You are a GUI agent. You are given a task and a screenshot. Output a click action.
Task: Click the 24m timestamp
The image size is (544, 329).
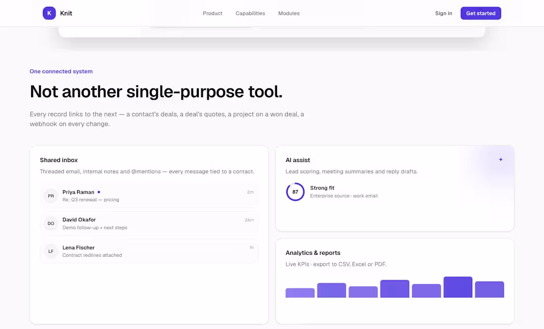(249, 220)
